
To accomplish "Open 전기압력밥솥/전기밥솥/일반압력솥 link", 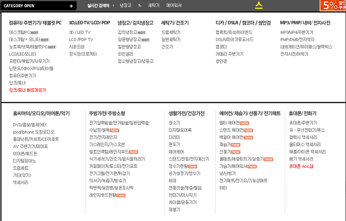I will point(119,123).
